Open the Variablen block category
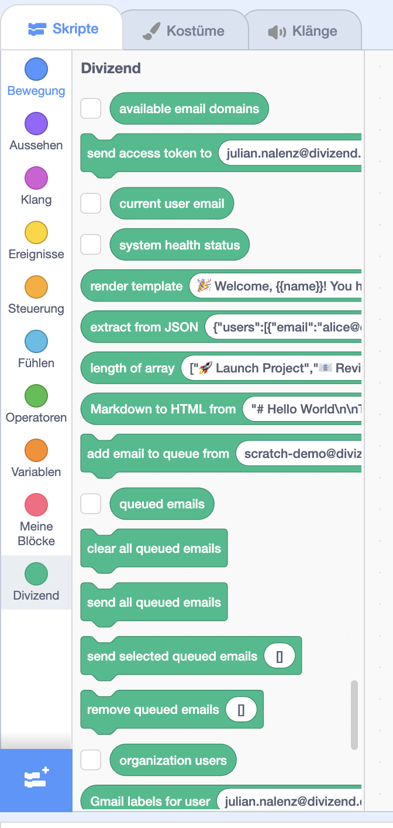 coord(36,450)
